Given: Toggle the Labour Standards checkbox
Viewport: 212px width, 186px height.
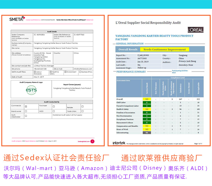Looking at the screenshot, I should pos(35,72).
